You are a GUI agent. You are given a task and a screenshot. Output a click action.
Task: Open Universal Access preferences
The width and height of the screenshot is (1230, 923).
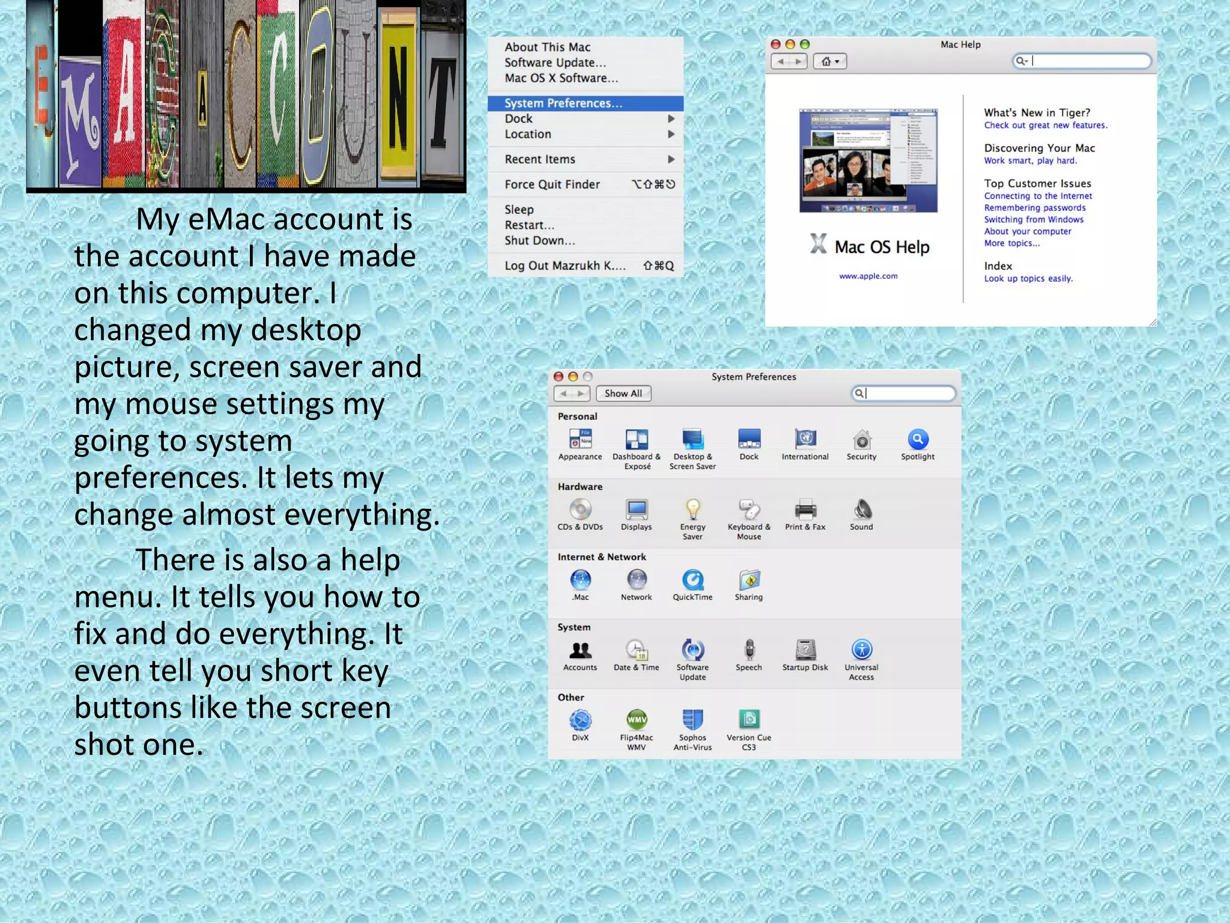click(861, 660)
